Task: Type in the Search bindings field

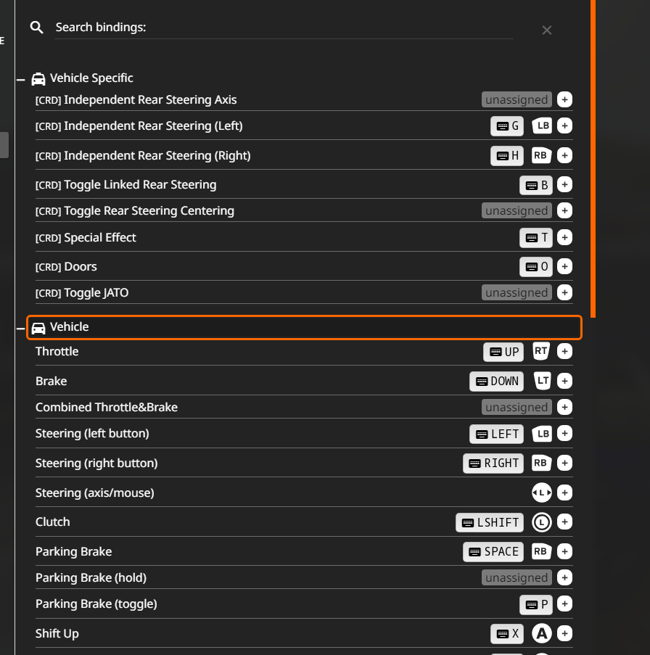Action: tap(283, 28)
